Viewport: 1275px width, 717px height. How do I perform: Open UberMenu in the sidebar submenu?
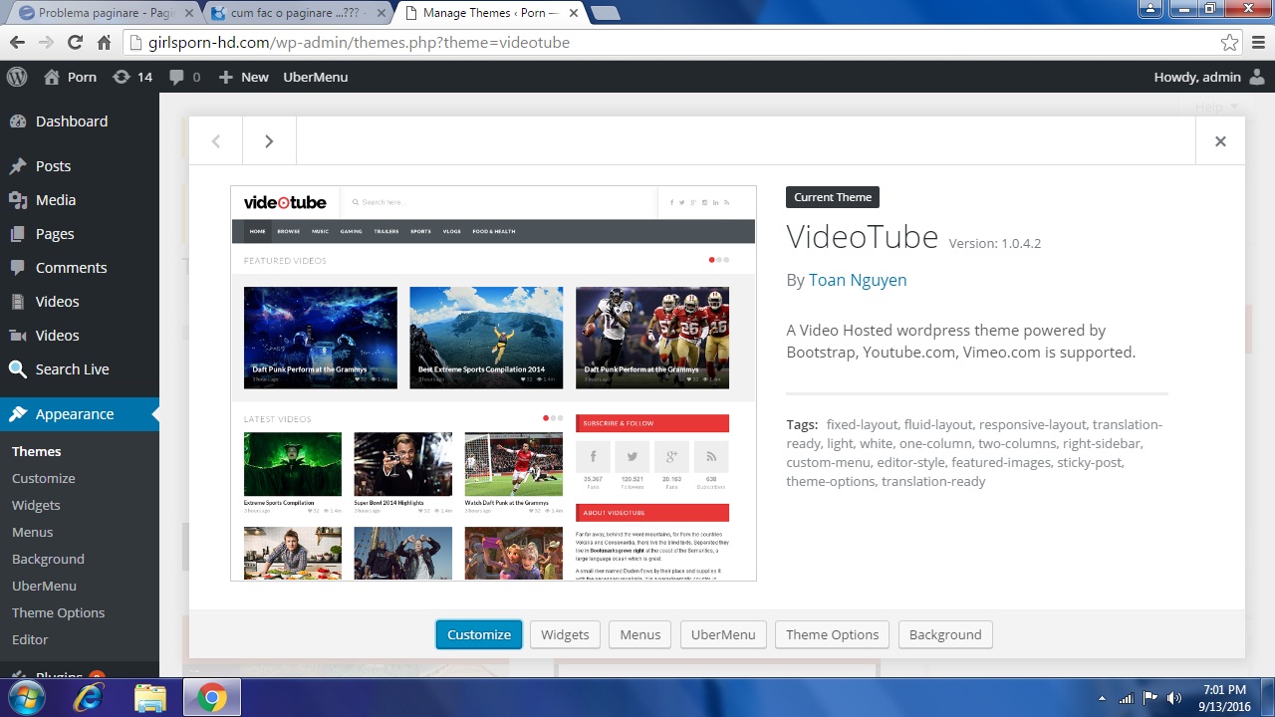(44, 586)
